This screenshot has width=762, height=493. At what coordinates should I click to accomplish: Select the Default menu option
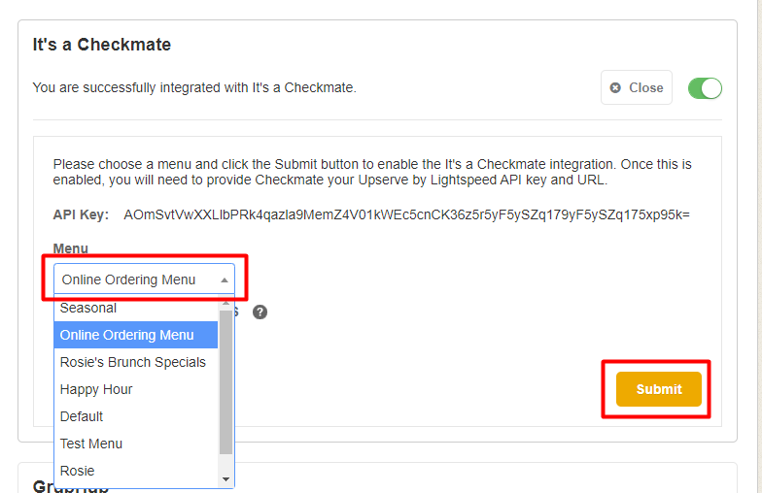(82, 416)
